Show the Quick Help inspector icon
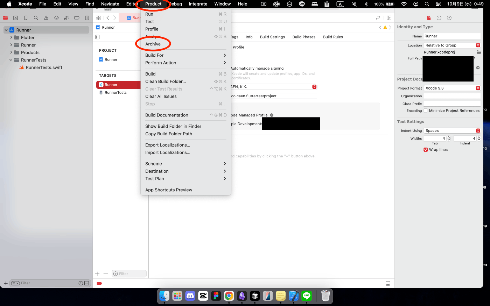 (449, 18)
